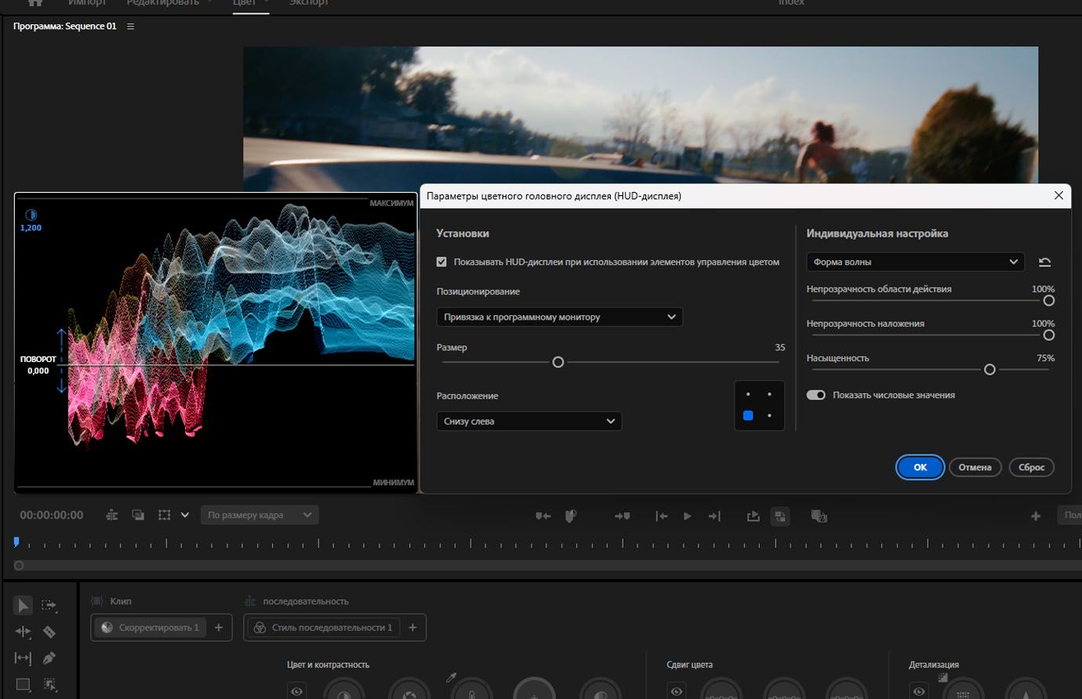Toggle Показать числовые значения switch
This screenshot has width=1082, height=699.
click(x=815, y=395)
